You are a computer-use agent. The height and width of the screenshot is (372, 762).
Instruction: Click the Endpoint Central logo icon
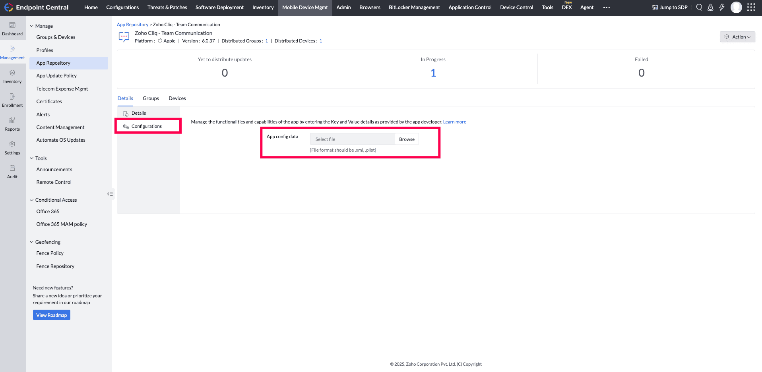pos(8,8)
